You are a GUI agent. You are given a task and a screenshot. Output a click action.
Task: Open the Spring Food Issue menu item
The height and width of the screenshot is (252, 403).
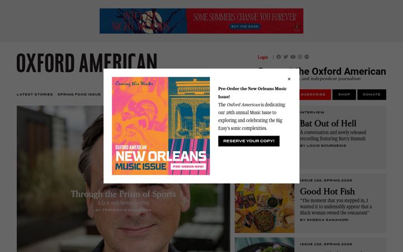tap(79, 95)
